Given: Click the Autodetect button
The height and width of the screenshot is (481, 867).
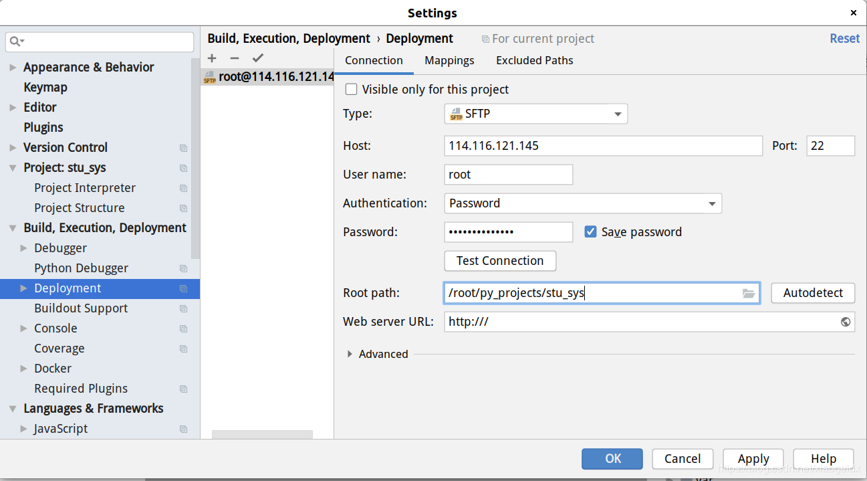Looking at the screenshot, I should (x=813, y=293).
